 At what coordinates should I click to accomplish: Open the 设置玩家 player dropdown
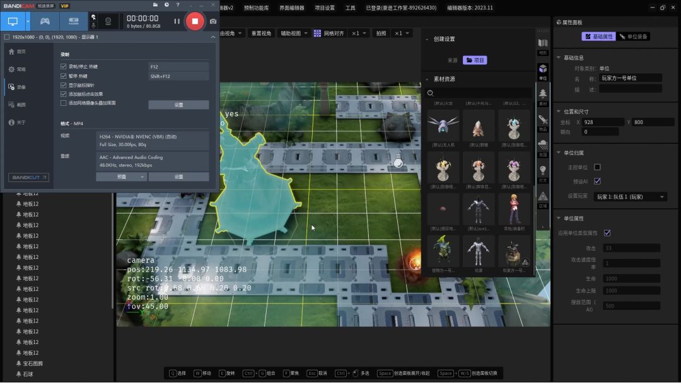631,197
